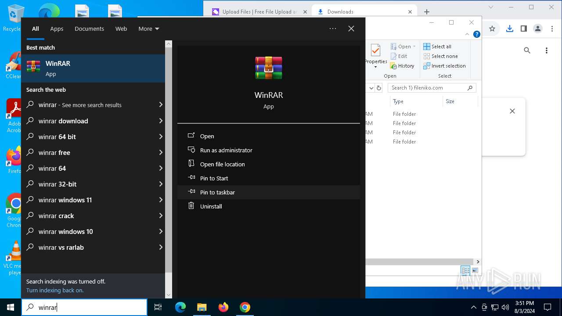This screenshot has height=316, width=562.
Task: Sort by Type column header
Action: tap(416, 101)
